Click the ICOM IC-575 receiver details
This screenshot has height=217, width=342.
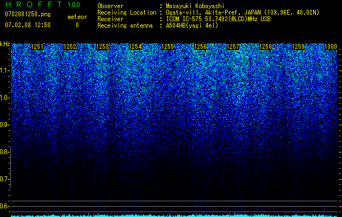218,19
